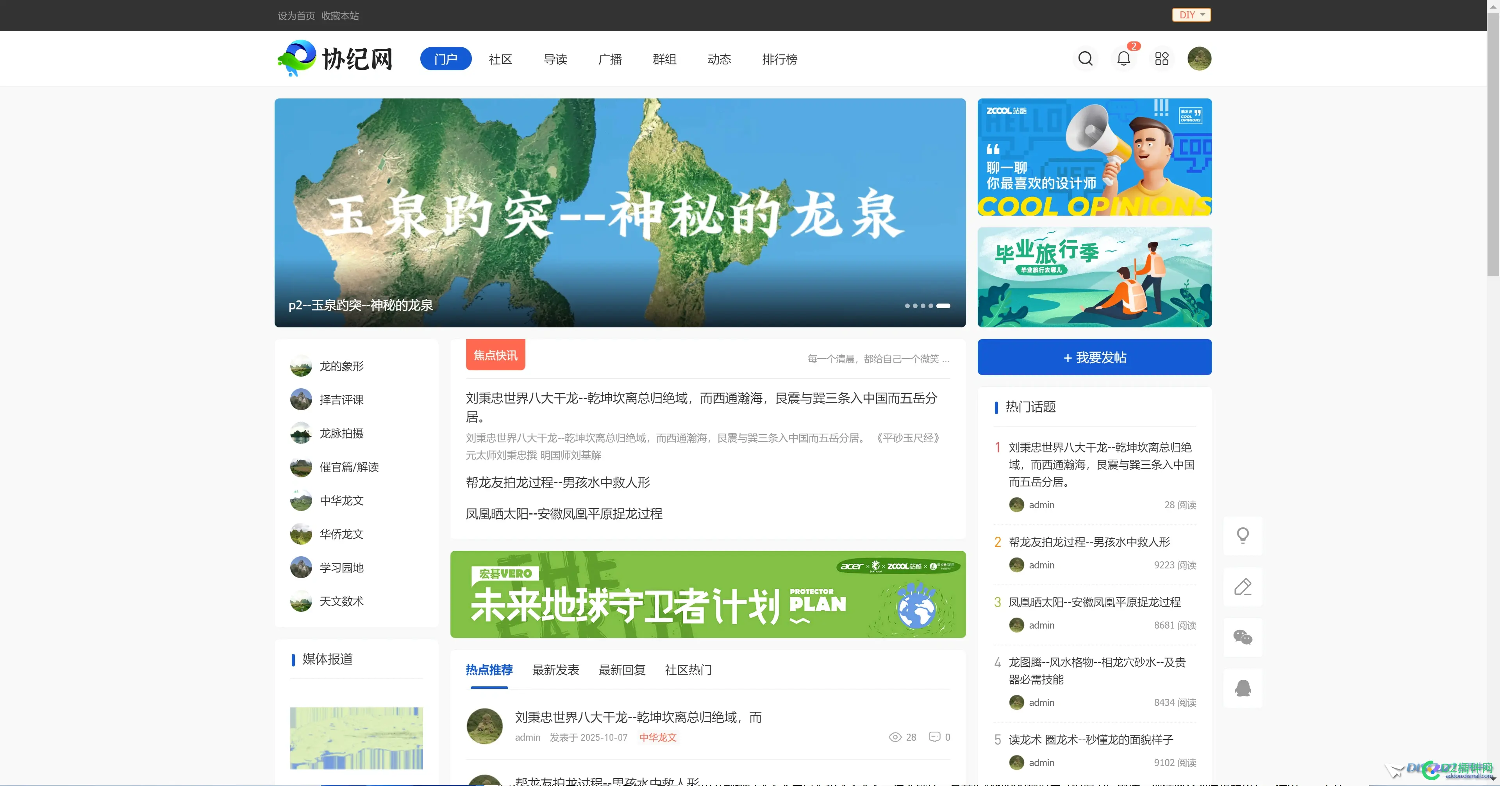Click the QQ penguin icon in floating sidebar
Screen dimensions: 1500x786
point(1243,688)
